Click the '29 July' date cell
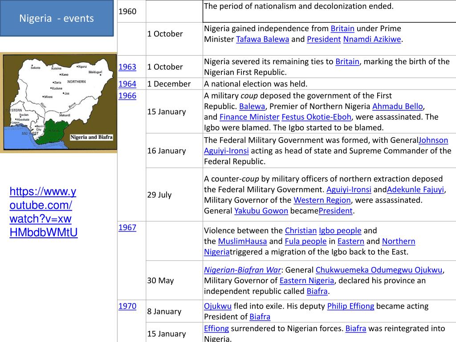The height and width of the screenshot is (342, 456). click(x=174, y=195)
